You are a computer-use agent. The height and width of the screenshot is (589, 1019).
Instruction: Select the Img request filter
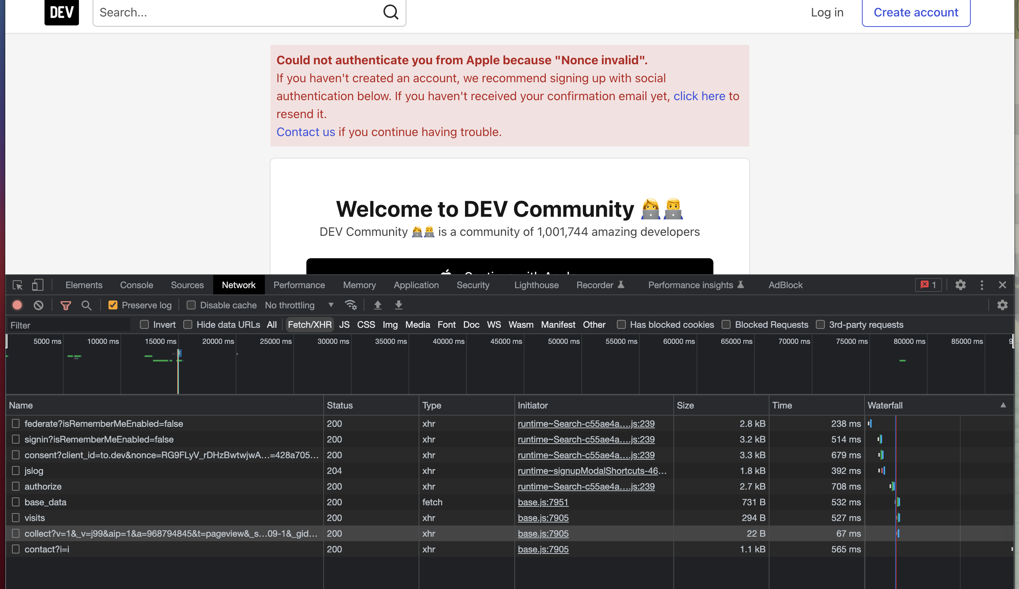click(389, 324)
